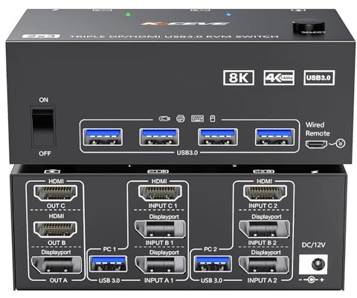Click the 'USB3.0' label under front ports
357x298 pixels.
(x=187, y=153)
